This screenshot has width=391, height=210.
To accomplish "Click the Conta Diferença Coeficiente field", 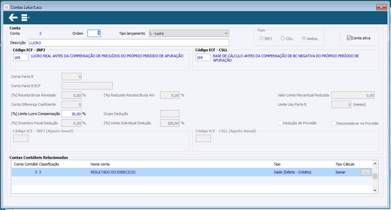I will 71,105.
